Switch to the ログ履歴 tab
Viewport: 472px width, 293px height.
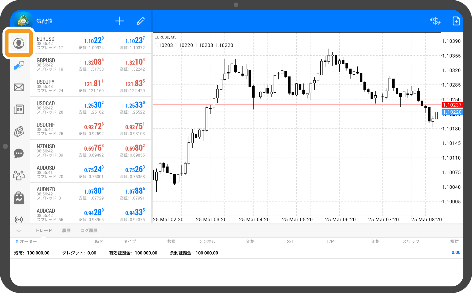coord(89,231)
